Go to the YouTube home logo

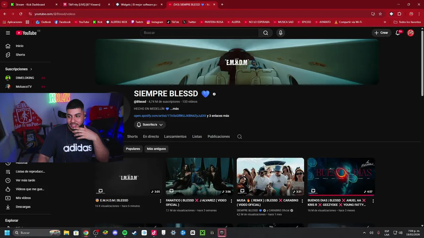26,33
